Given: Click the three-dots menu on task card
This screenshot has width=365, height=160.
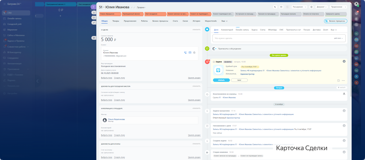Looking at the screenshot, I should pos(343,80).
